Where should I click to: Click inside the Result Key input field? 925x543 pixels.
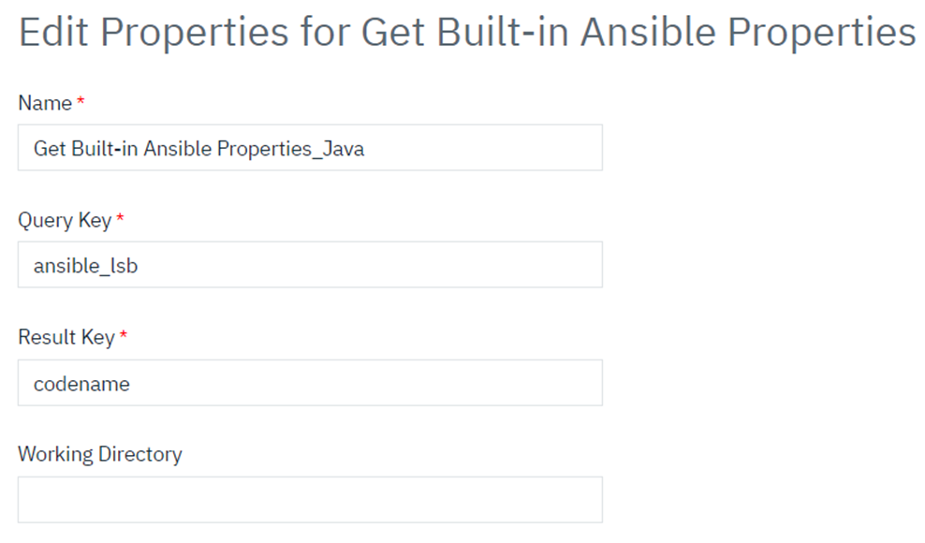(309, 383)
